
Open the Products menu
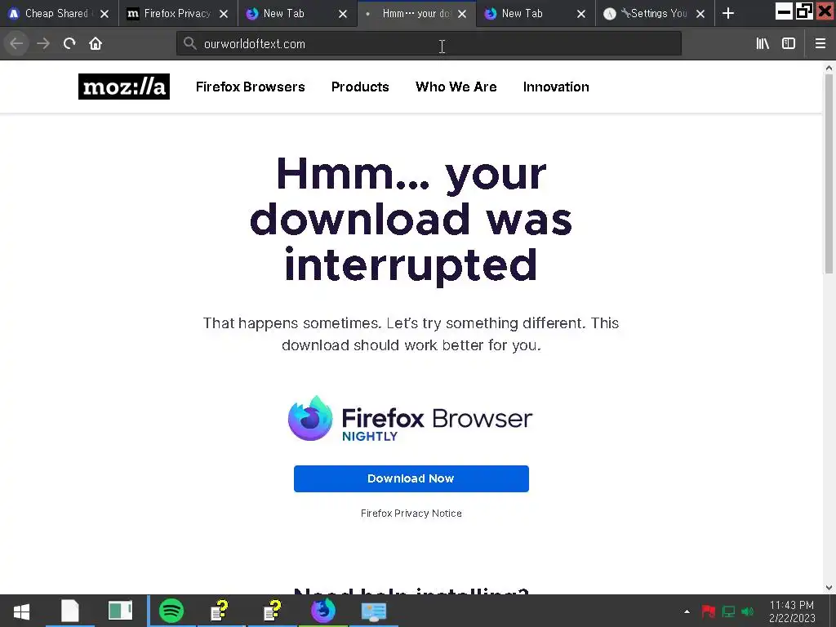[360, 87]
